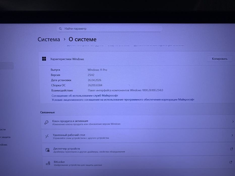Click the Сборка ОС label
The height and width of the screenshot is (176, 235).
[58, 85]
